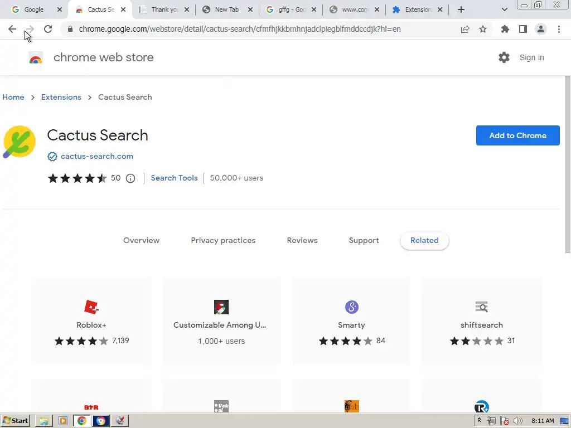Screen dimensions: 571x428
Task: Sign in to the Web Store
Action: (531, 57)
